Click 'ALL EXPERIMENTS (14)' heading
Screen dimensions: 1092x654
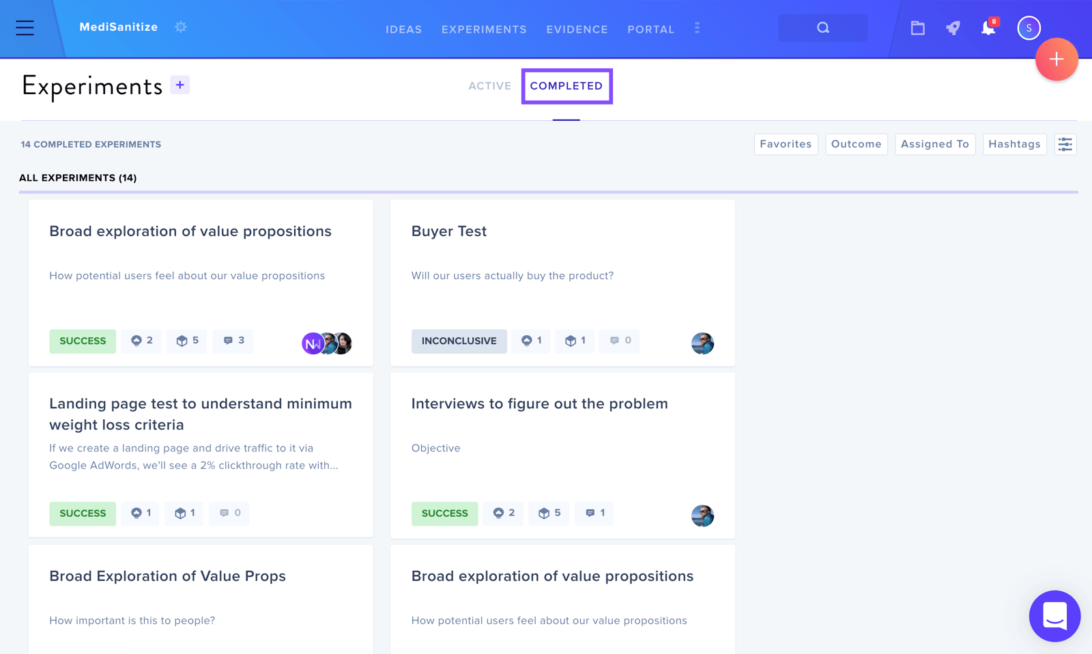78,178
